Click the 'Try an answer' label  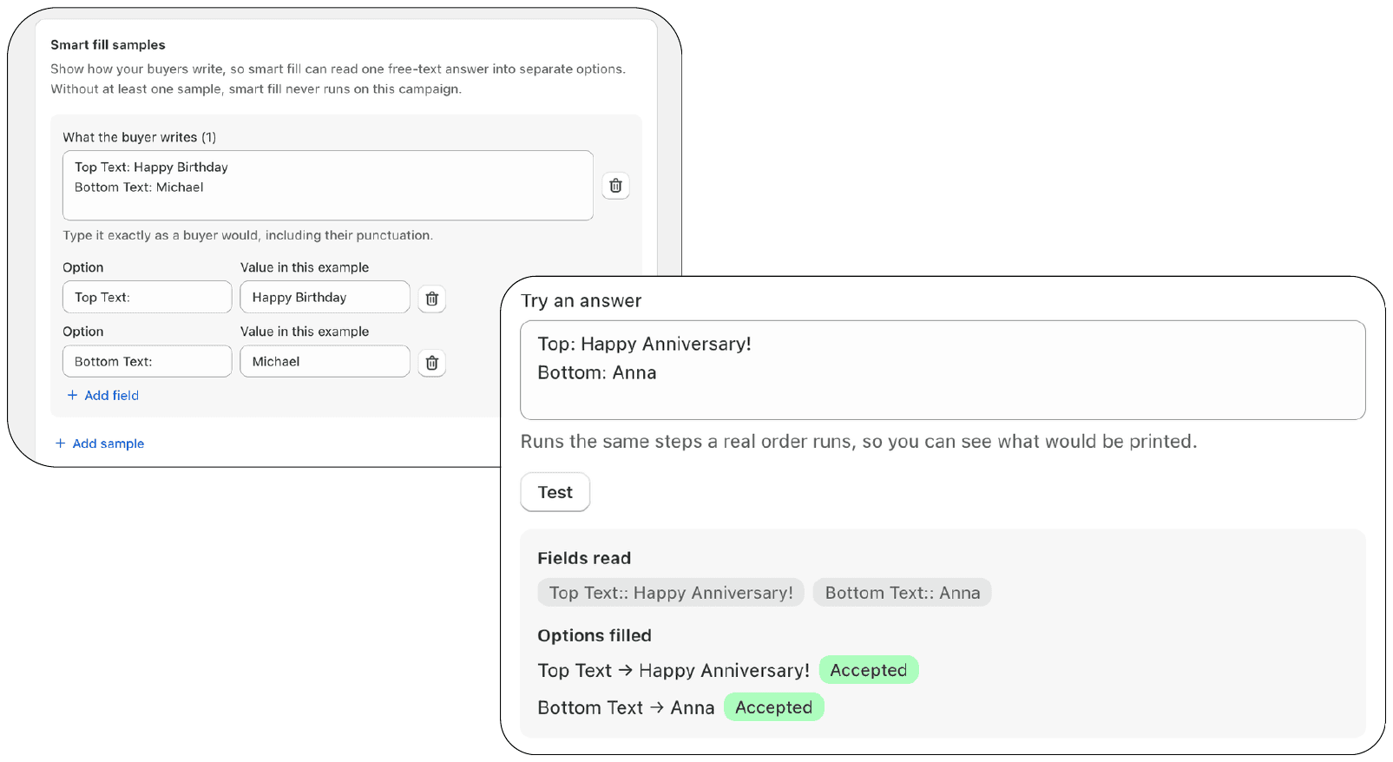582,301
